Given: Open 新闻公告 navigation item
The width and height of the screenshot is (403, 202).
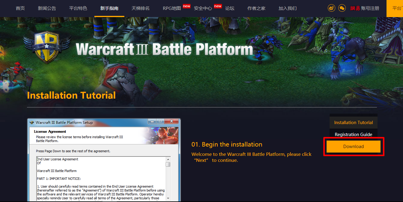Looking at the screenshot, I should point(47,8).
